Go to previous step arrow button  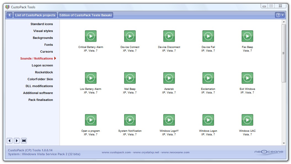tap(9, 141)
